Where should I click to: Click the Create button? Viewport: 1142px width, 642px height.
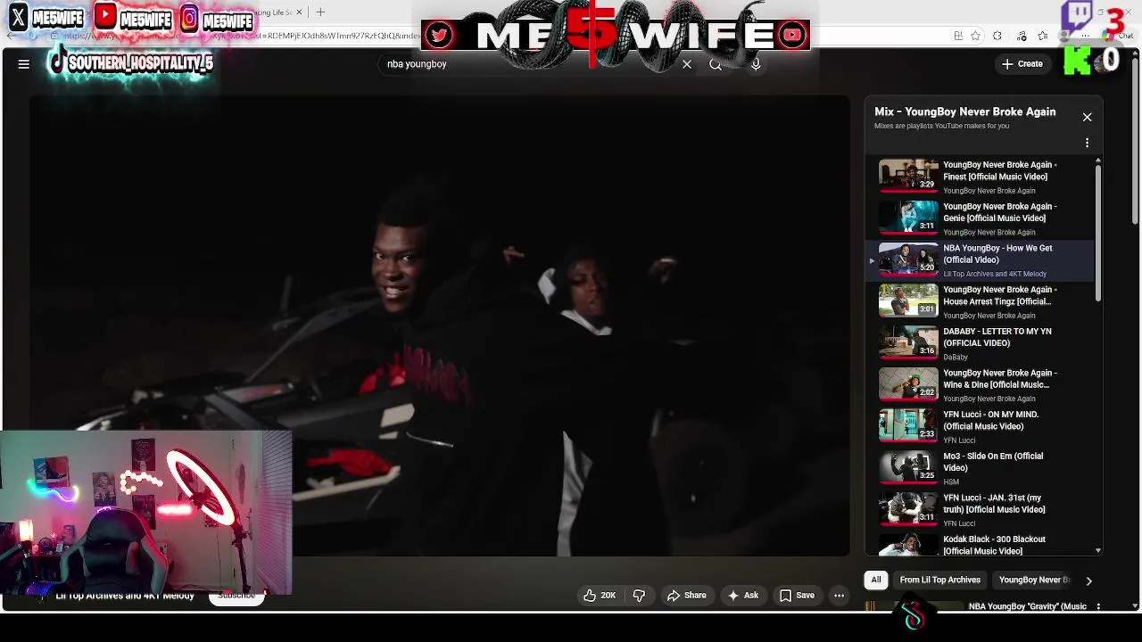[1022, 64]
